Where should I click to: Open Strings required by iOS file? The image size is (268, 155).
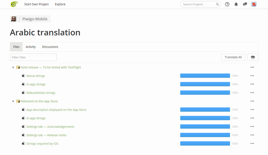point(42,144)
